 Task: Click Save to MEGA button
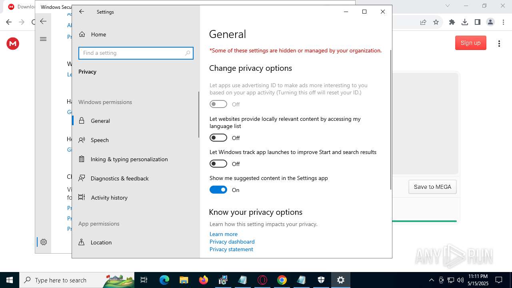pos(432,187)
